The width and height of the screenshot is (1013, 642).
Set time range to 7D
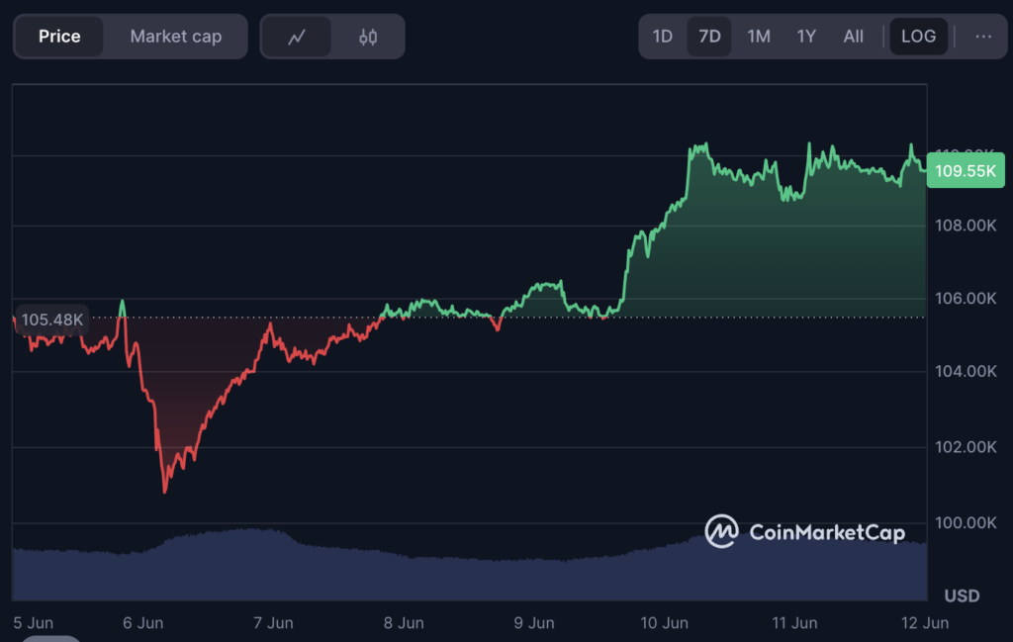pos(709,37)
